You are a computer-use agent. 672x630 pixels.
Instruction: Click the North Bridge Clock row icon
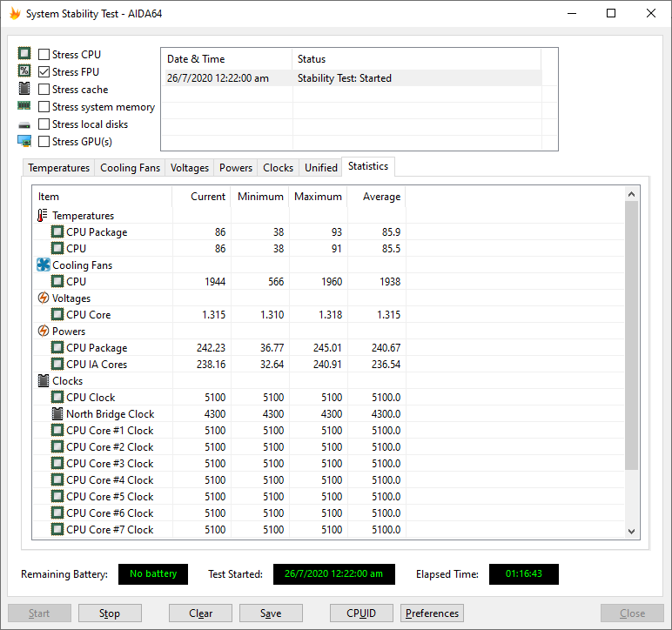tap(57, 413)
